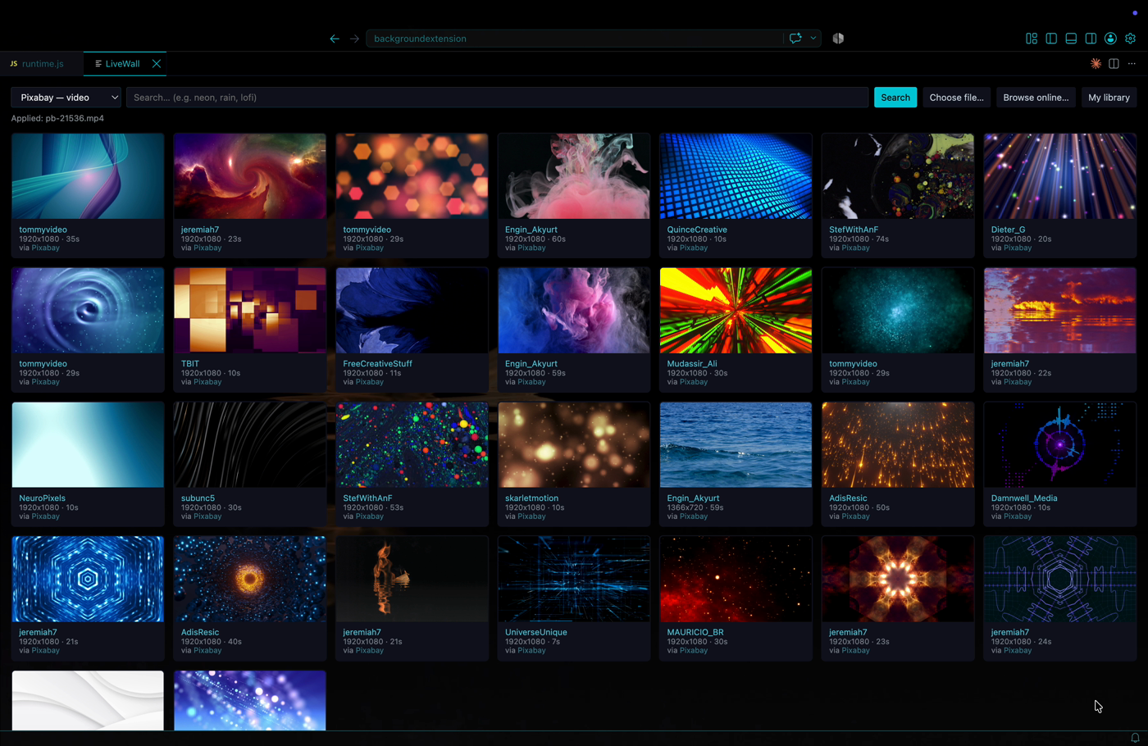Viewport: 1148px width, 746px height.
Task: Select jeremiah7 23s nebula thumbnail
Action: point(249,176)
